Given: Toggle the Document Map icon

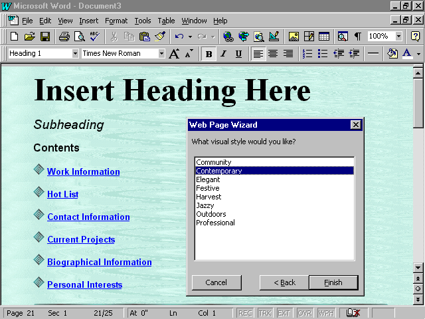Looking at the screenshot, I should pos(343,36).
